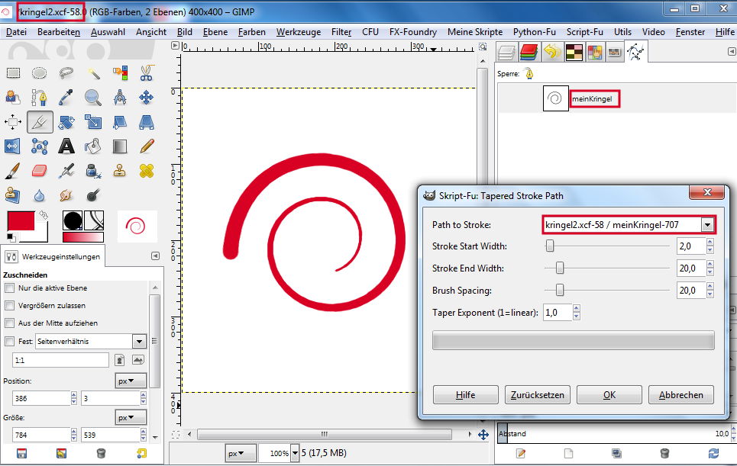Open the 'Path to Stroke' dropdown

click(708, 225)
